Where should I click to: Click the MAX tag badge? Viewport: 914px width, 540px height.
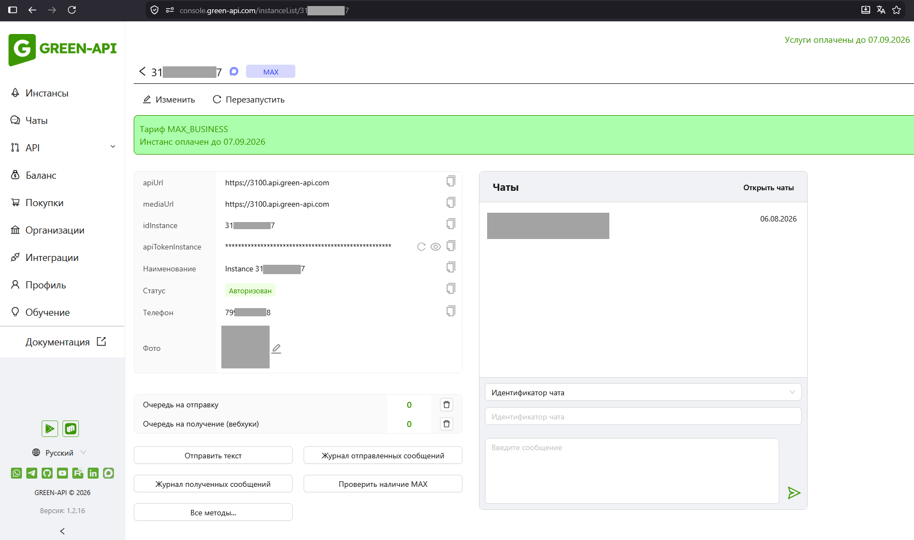tap(271, 72)
